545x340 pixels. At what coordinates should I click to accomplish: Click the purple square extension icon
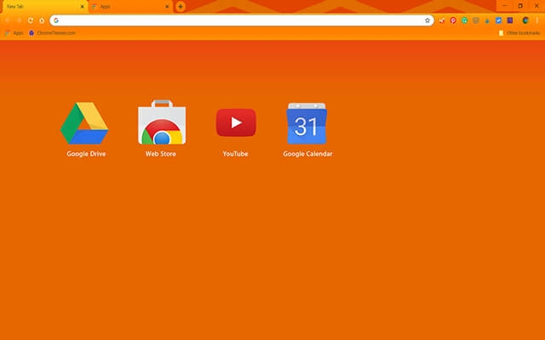click(x=510, y=20)
